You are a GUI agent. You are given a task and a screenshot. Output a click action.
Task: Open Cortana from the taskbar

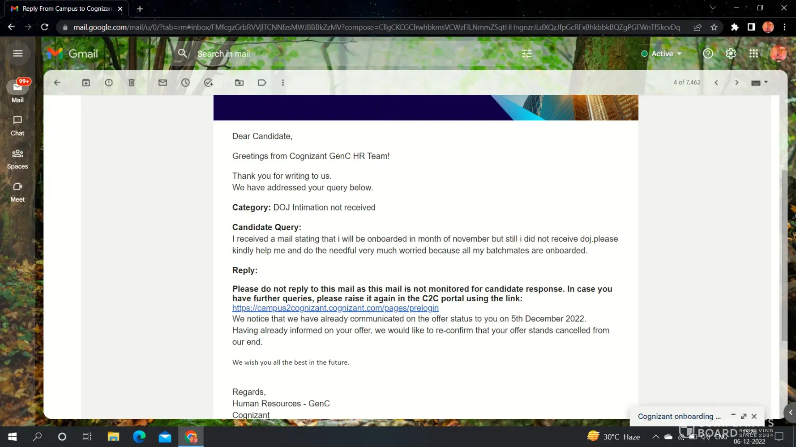coord(62,437)
